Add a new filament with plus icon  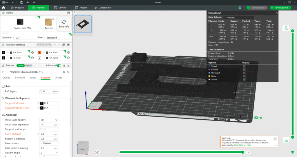point(55,45)
